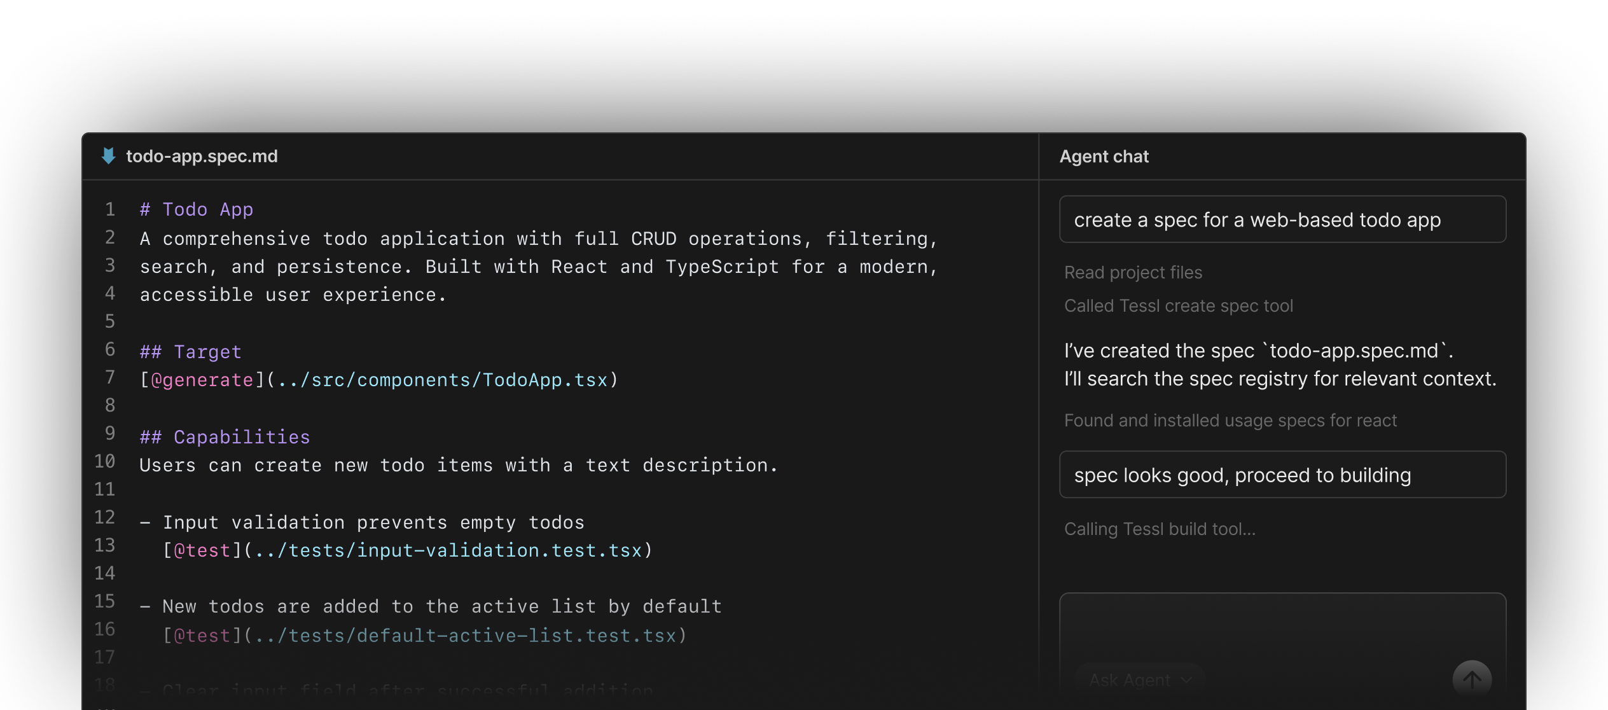This screenshot has height=710, width=1608.
Task: Click the send arrow button in chat
Action: [x=1471, y=679]
